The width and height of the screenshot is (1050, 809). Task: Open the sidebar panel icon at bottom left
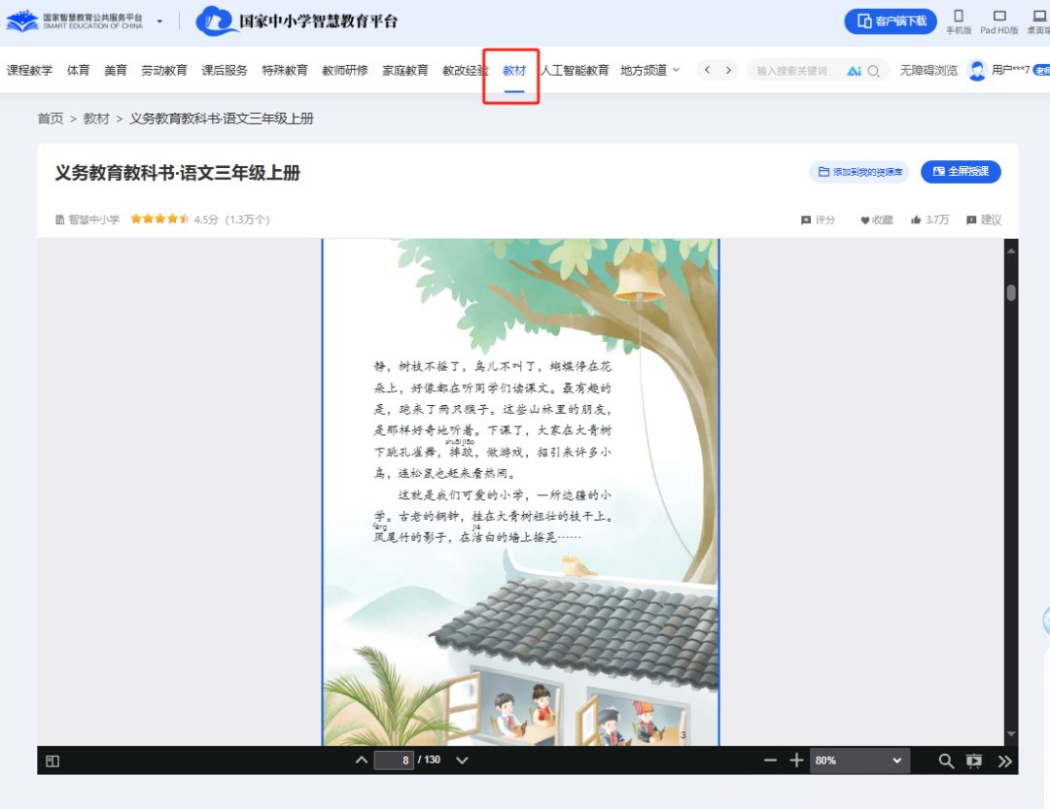click(53, 760)
